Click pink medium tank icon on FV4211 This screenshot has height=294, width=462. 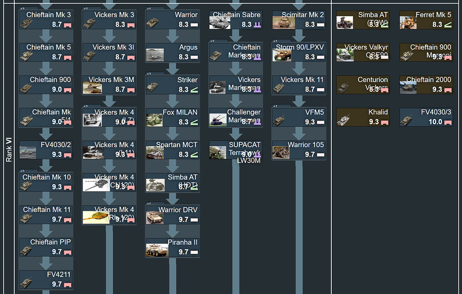click(67, 285)
